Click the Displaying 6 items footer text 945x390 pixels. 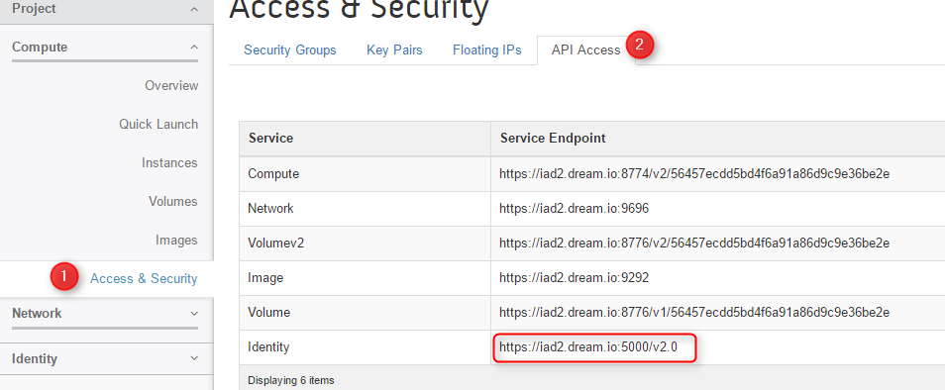coord(291,380)
